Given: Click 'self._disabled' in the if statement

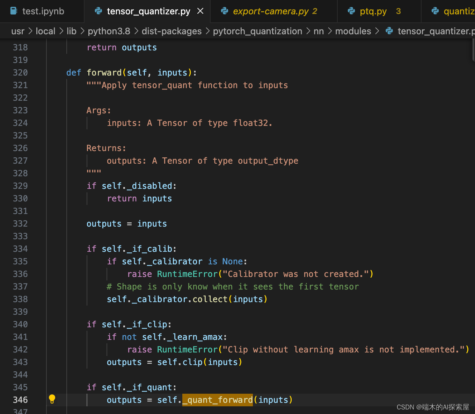Looking at the screenshot, I should [x=137, y=186].
